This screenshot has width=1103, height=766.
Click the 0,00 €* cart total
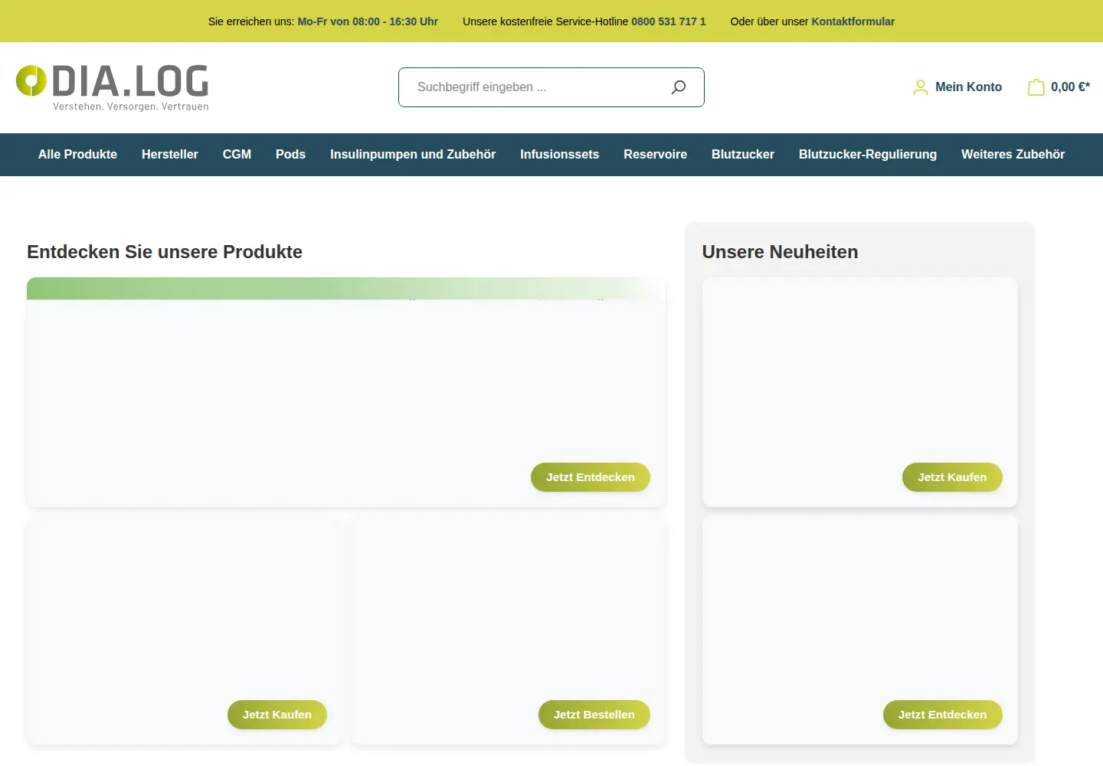1070,87
